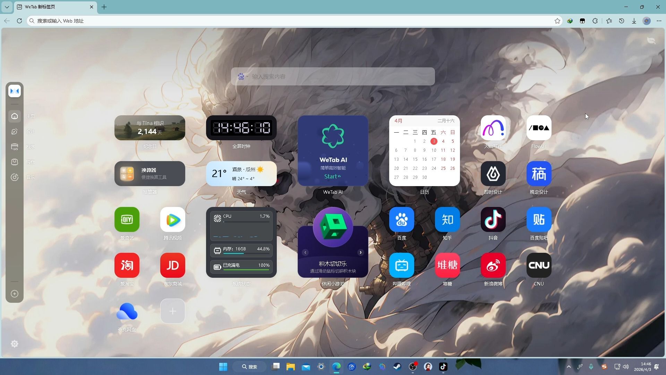Image resolution: width=666 pixels, height=375 pixels.
Task: Click the browser address bar
Action: pyautogui.click(x=295, y=21)
